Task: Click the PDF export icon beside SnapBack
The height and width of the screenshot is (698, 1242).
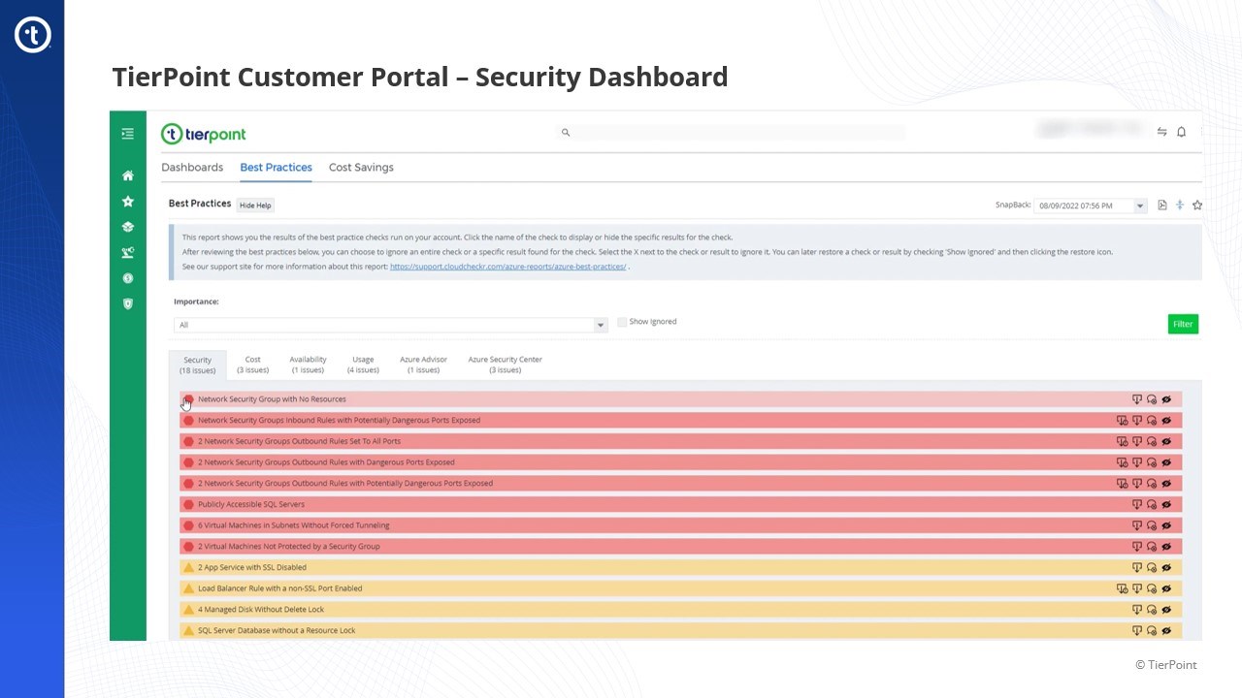Action: pos(1162,206)
